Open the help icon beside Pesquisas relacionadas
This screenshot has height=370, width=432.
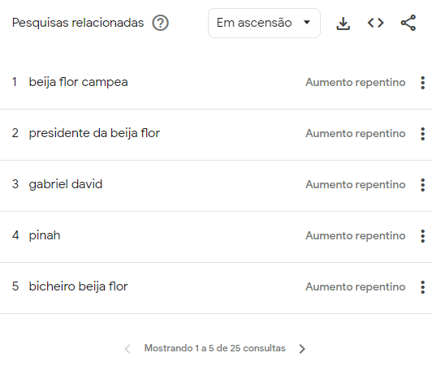click(160, 23)
